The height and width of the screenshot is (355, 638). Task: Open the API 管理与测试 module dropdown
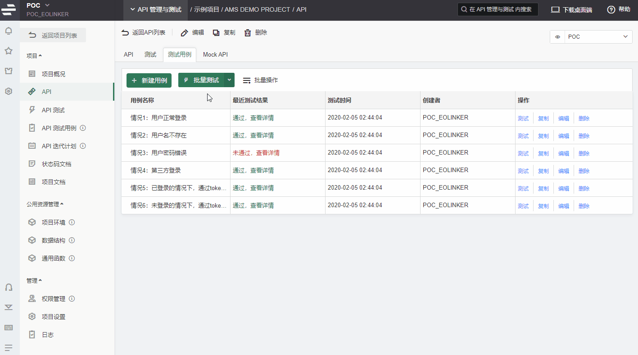tap(155, 9)
